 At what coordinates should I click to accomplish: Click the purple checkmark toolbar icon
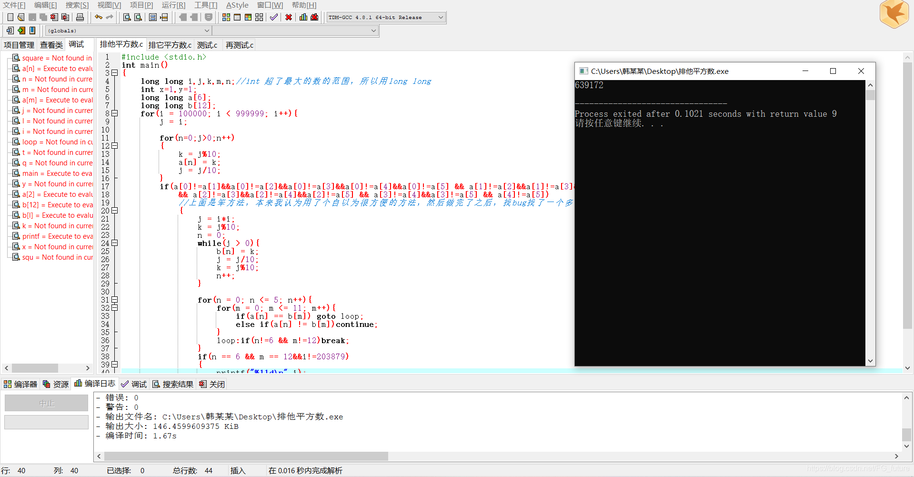coord(274,18)
